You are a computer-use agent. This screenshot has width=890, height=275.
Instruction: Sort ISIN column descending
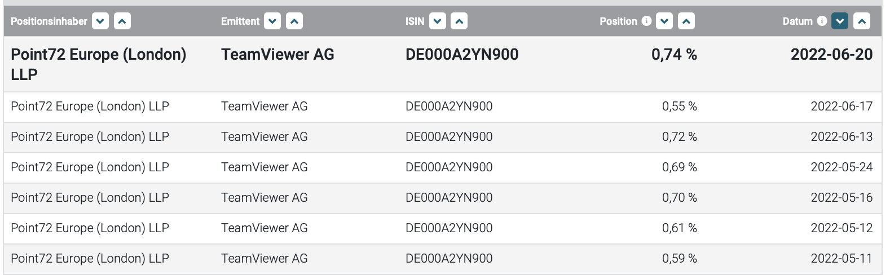tap(438, 21)
